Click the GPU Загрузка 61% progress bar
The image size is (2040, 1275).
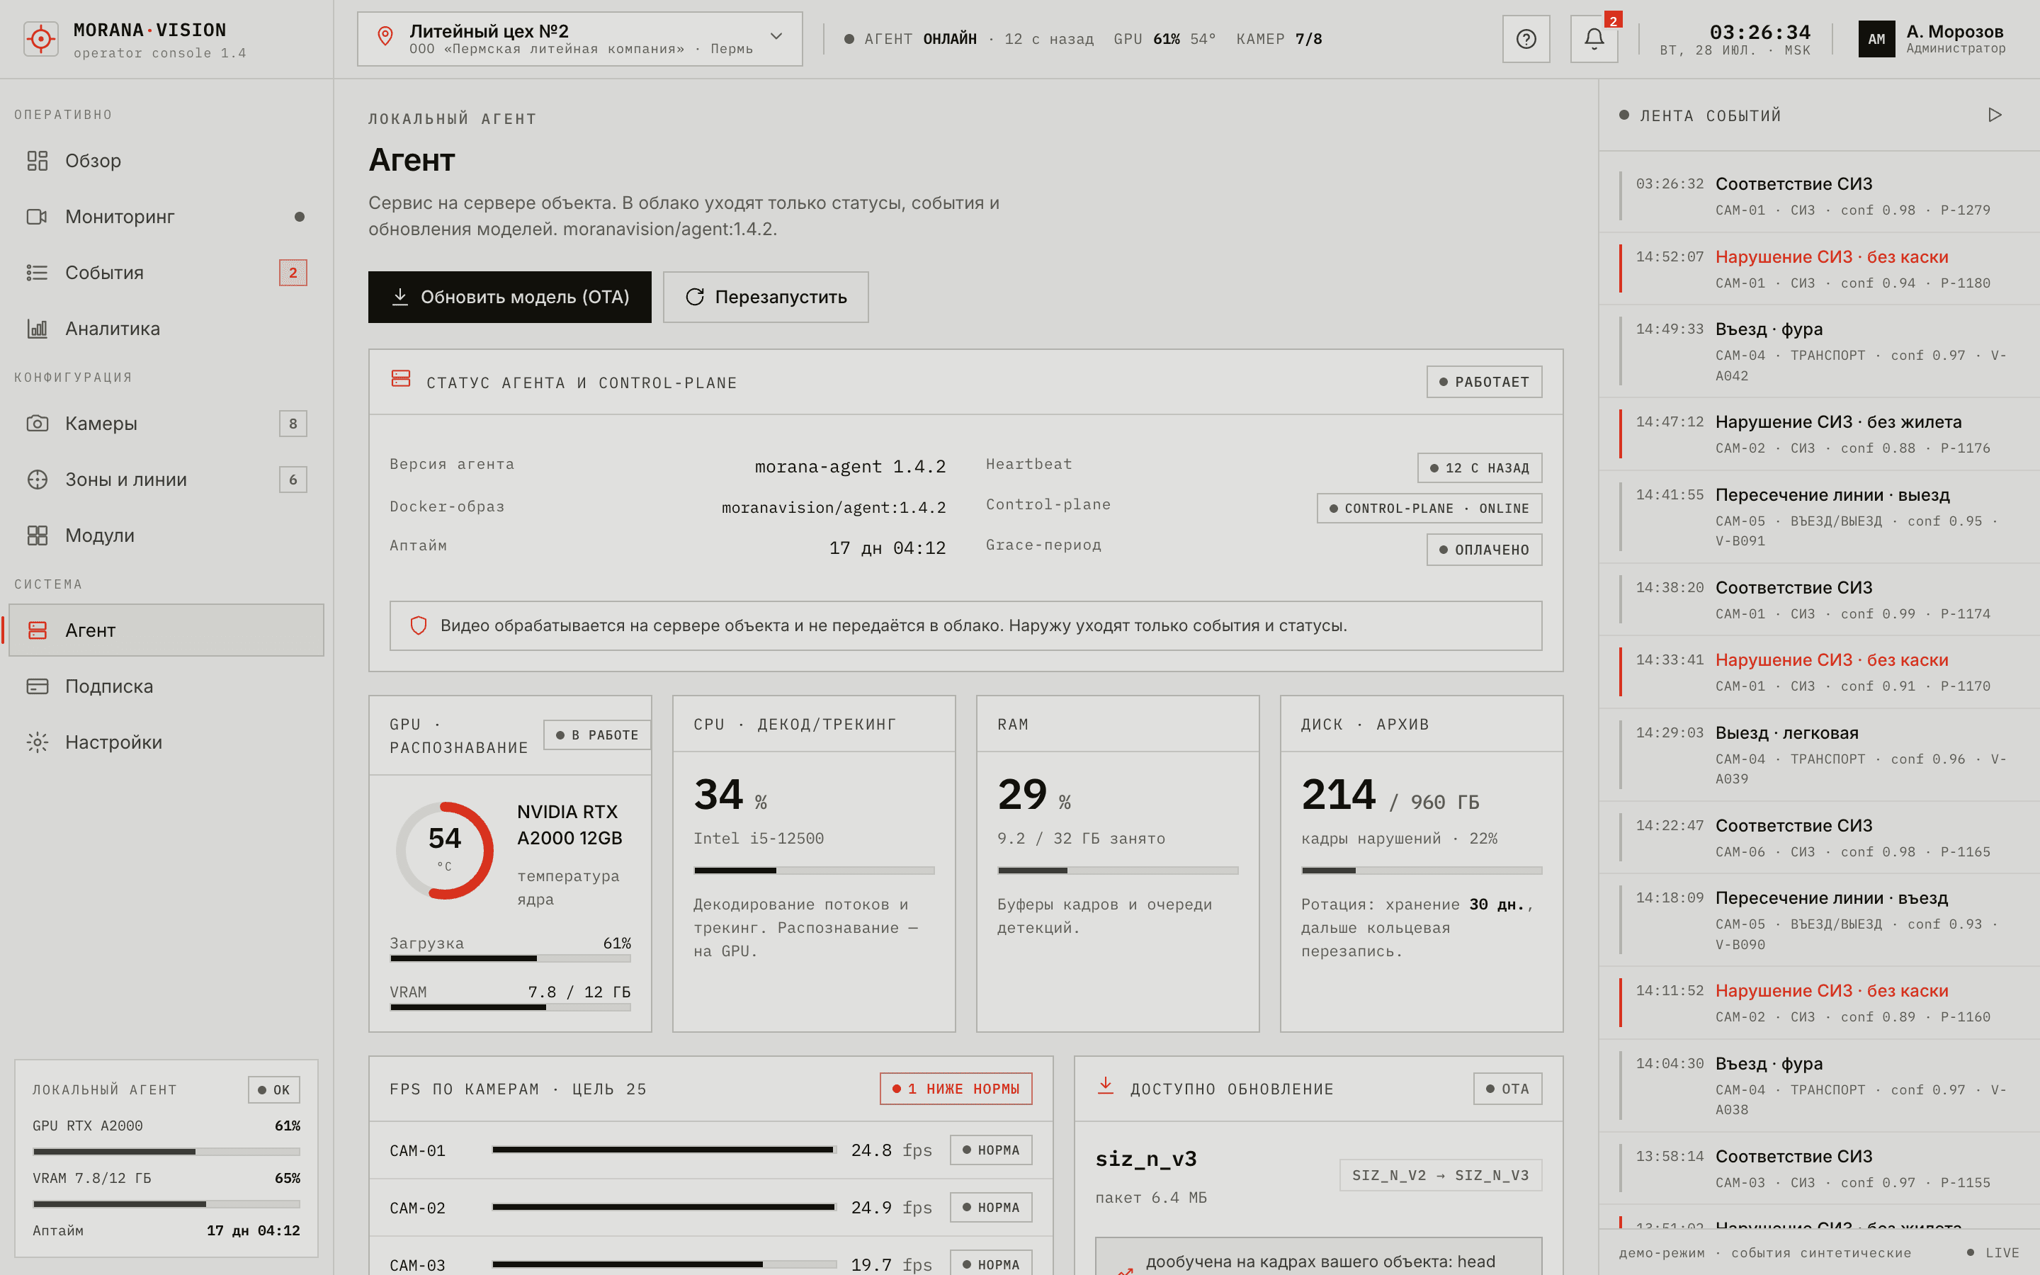(x=510, y=959)
